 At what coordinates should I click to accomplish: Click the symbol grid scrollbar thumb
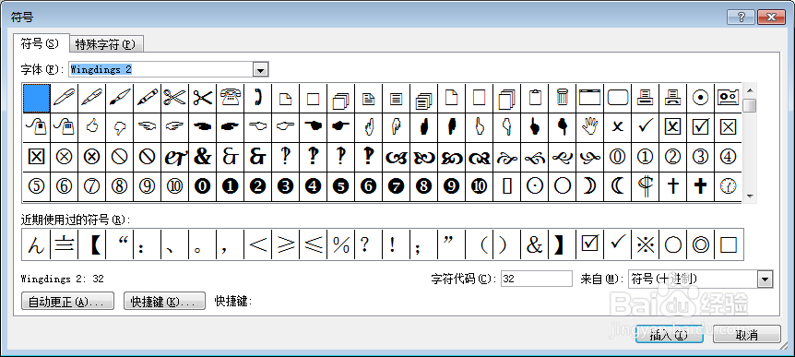point(751,105)
